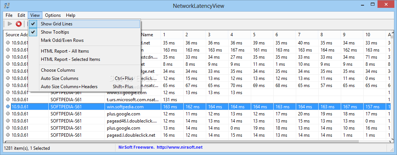This screenshot has height=155, width=397.
Task: Click the 1281 item(s), 1 Selected status text
Action: pos(28,148)
